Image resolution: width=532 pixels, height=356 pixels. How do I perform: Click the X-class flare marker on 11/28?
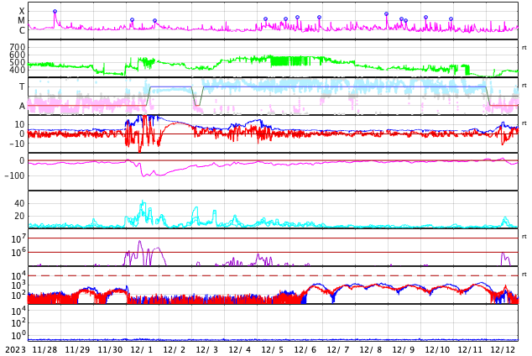tap(55, 12)
